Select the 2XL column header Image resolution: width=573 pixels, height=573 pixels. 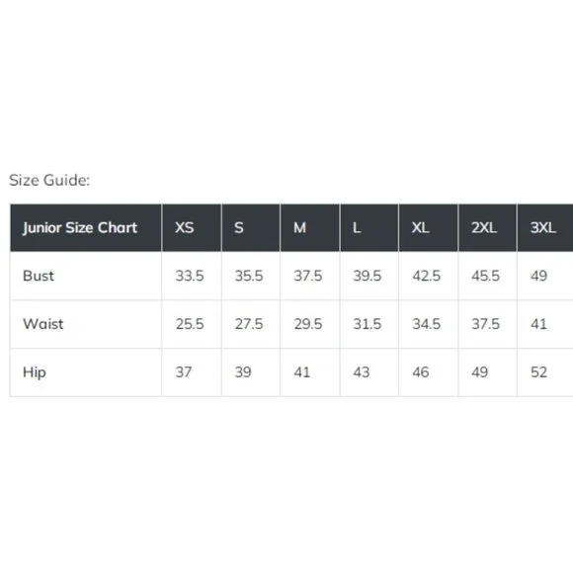(487, 227)
